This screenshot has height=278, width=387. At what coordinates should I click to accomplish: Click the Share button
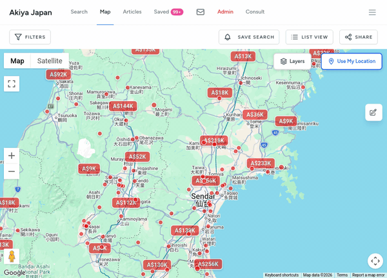[x=359, y=37]
